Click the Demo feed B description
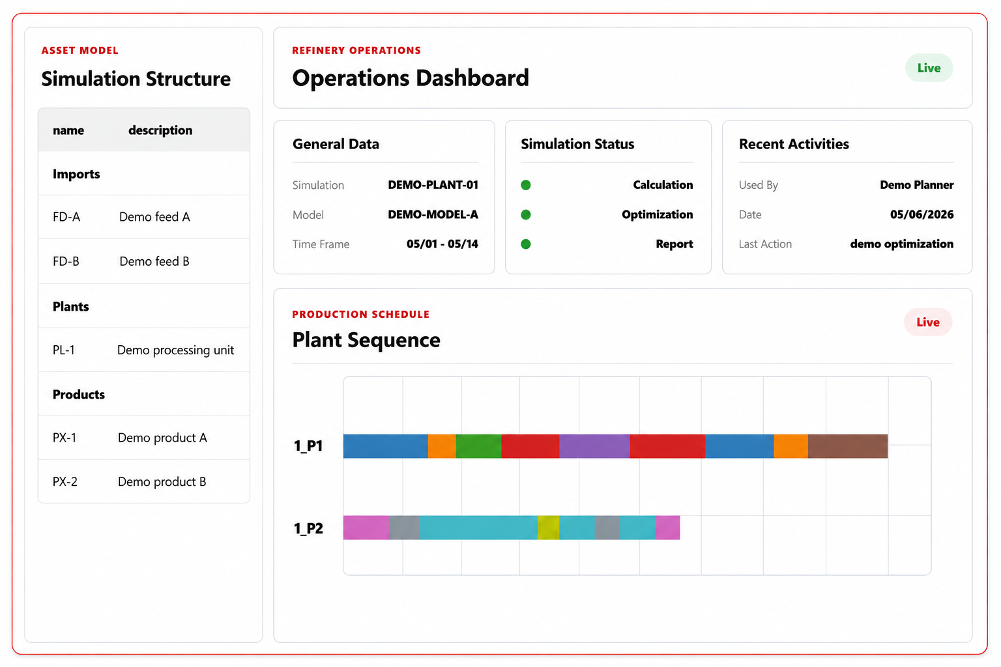The height and width of the screenshot is (667, 1001). pos(154,261)
